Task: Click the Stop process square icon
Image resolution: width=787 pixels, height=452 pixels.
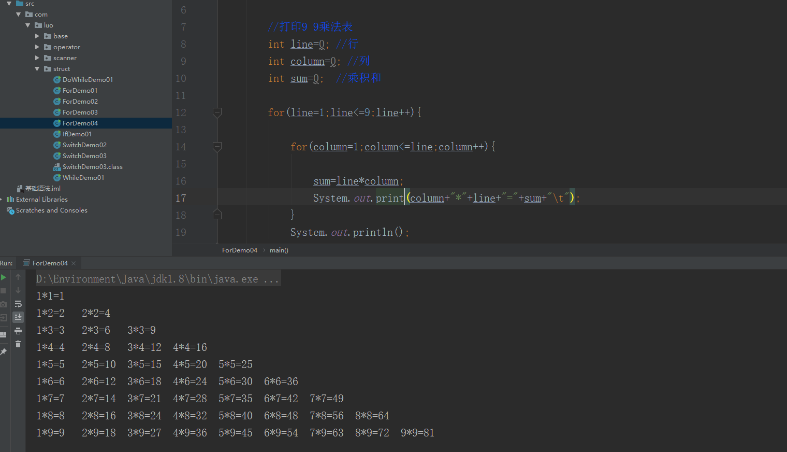Action: 4,291
